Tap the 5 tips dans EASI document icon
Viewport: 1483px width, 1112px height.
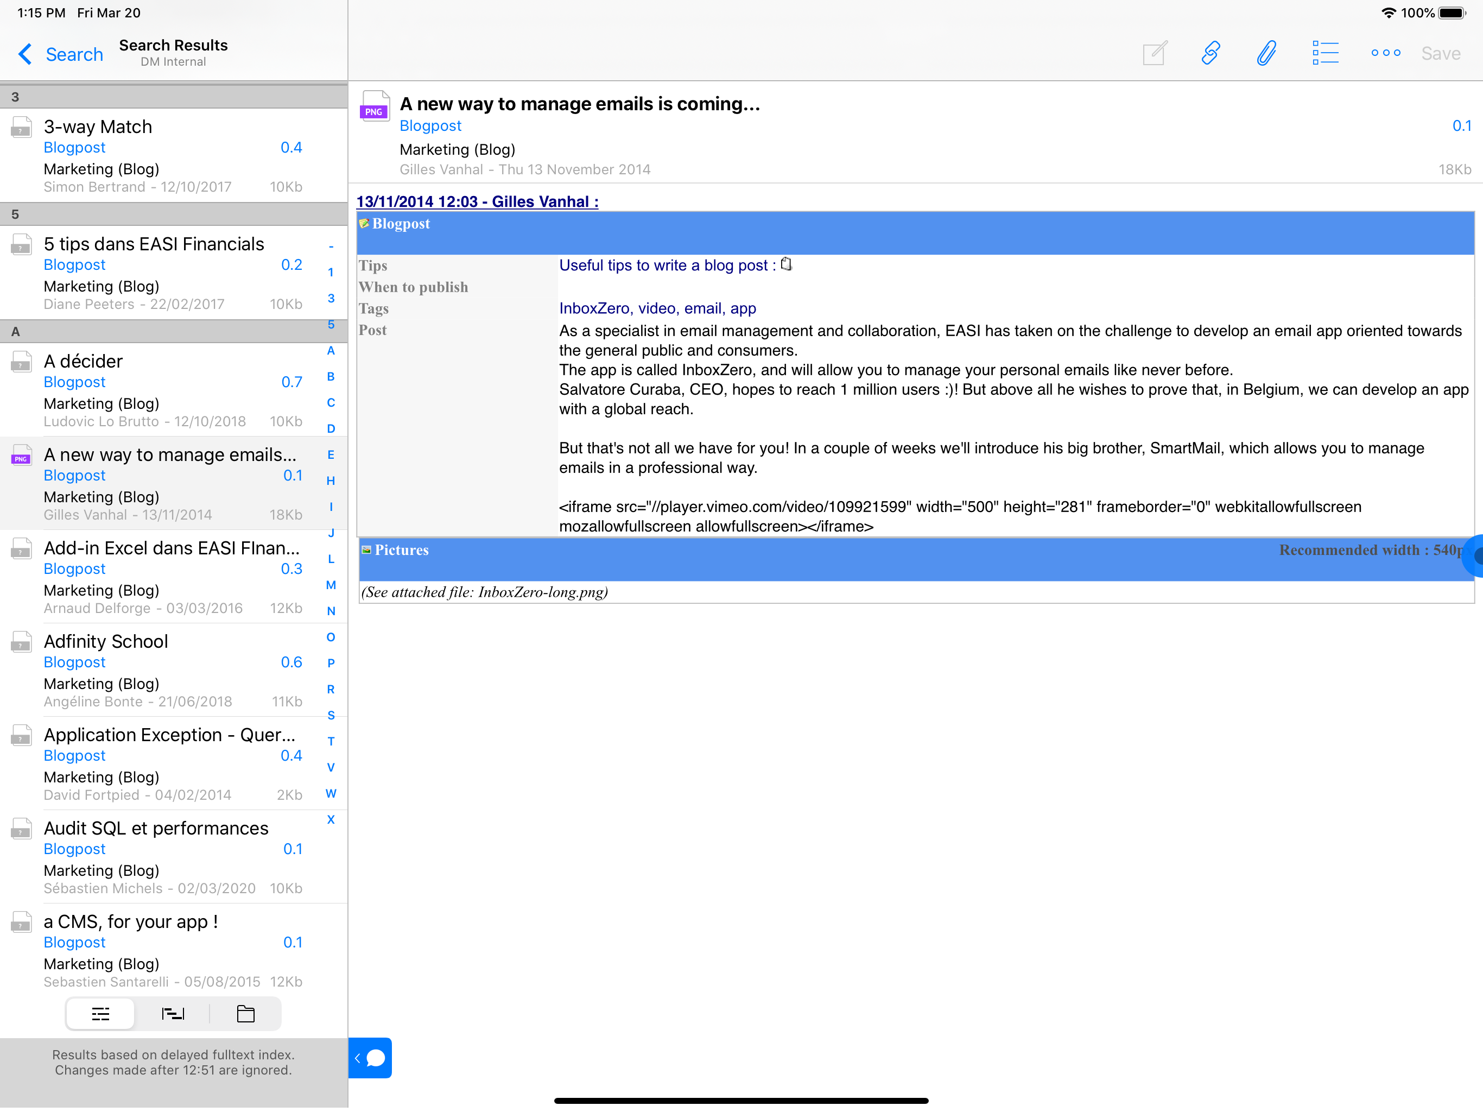click(x=22, y=245)
